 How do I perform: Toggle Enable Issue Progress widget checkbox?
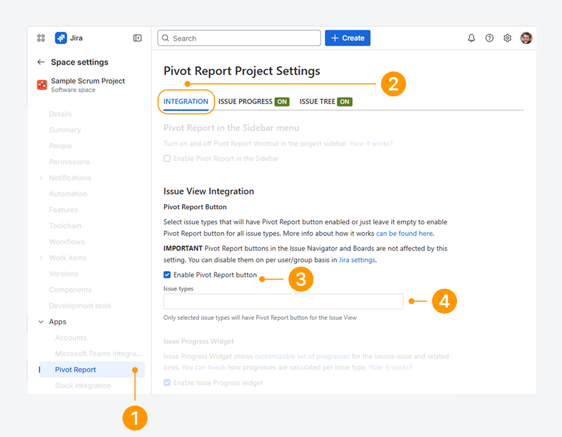167,383
